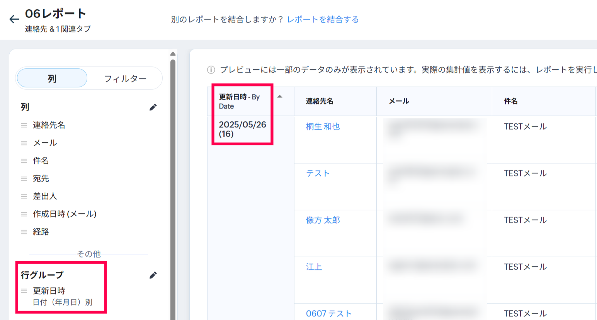Grab the drag handle beside 連絡先名 column

[24, 125]
